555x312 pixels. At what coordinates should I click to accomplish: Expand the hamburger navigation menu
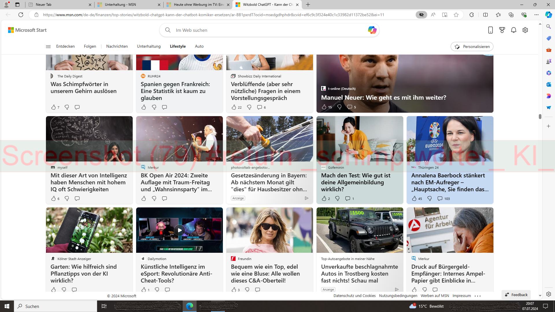tap(48, 47)
